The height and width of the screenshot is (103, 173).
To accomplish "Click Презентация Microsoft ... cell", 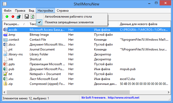I will coord(47,64).
